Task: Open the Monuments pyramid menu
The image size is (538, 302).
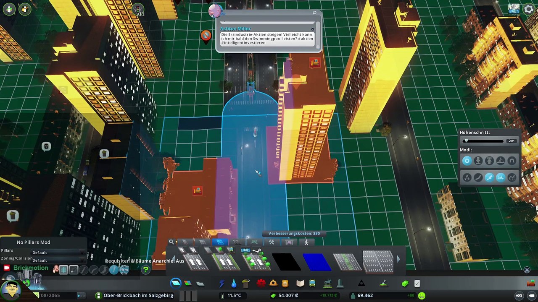Action: coord(361,284)
